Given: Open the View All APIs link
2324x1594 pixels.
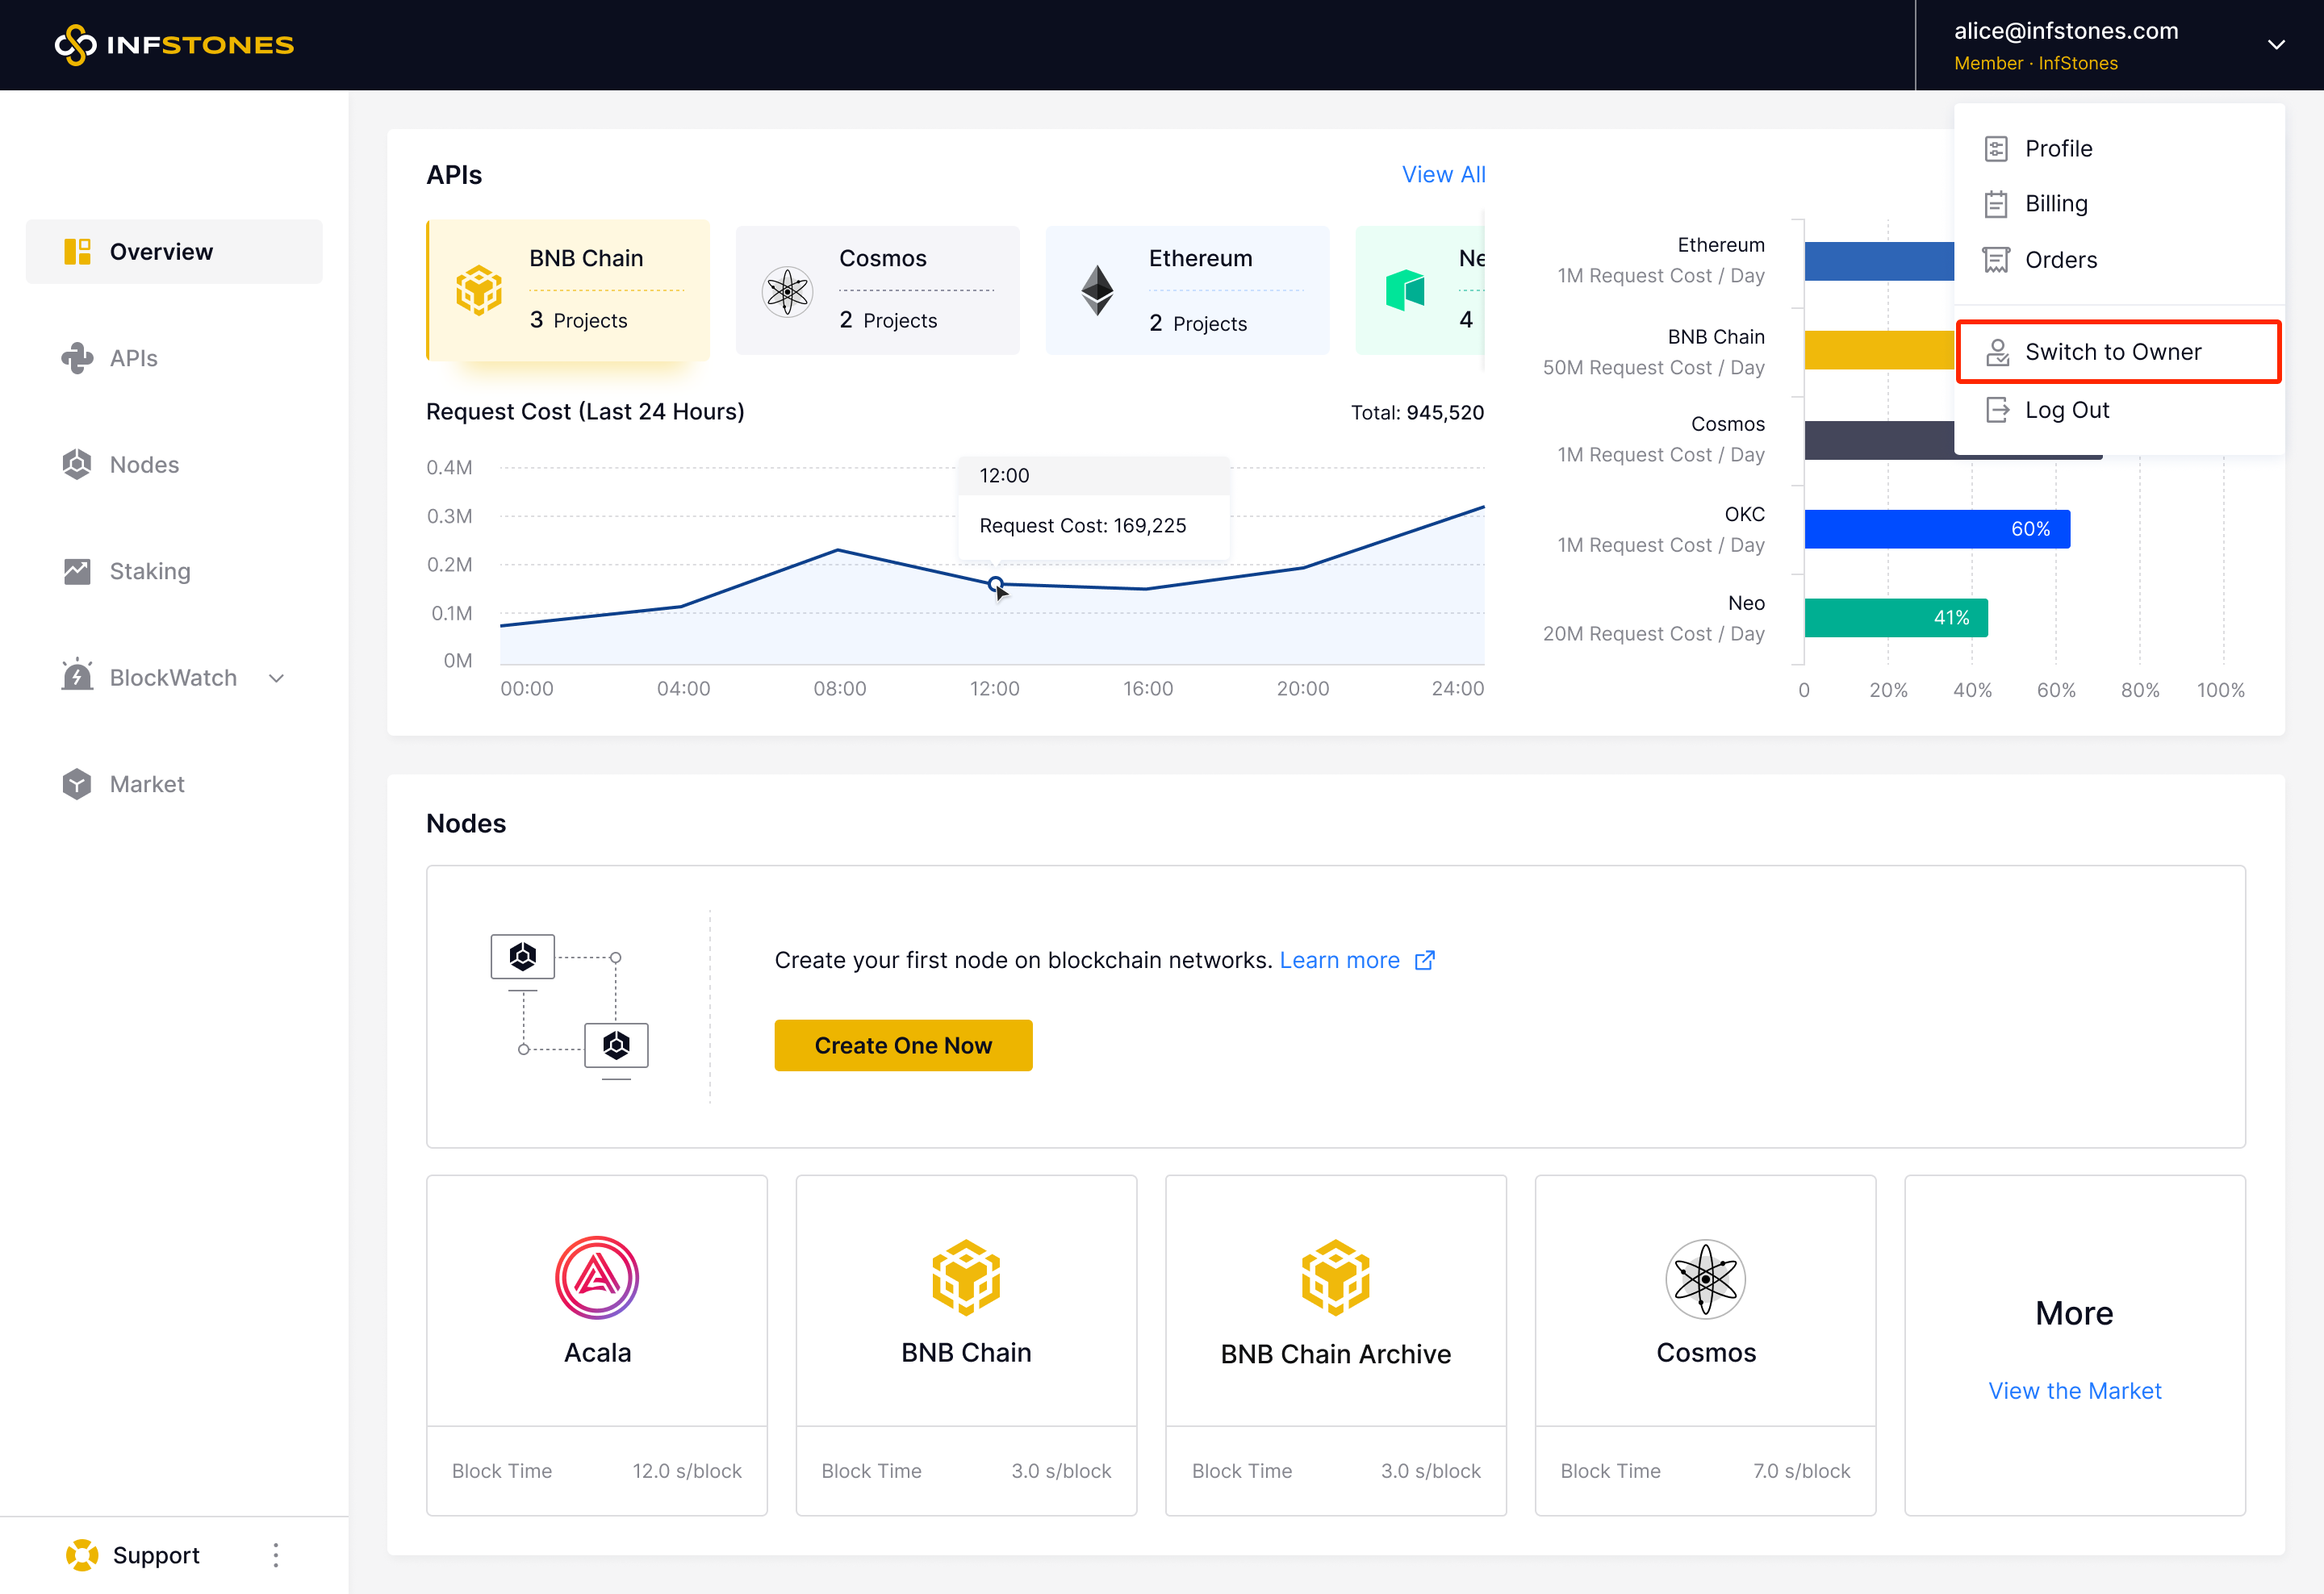Looking at the screenshot, I should pyautogui.click(x=1443, y=174).
